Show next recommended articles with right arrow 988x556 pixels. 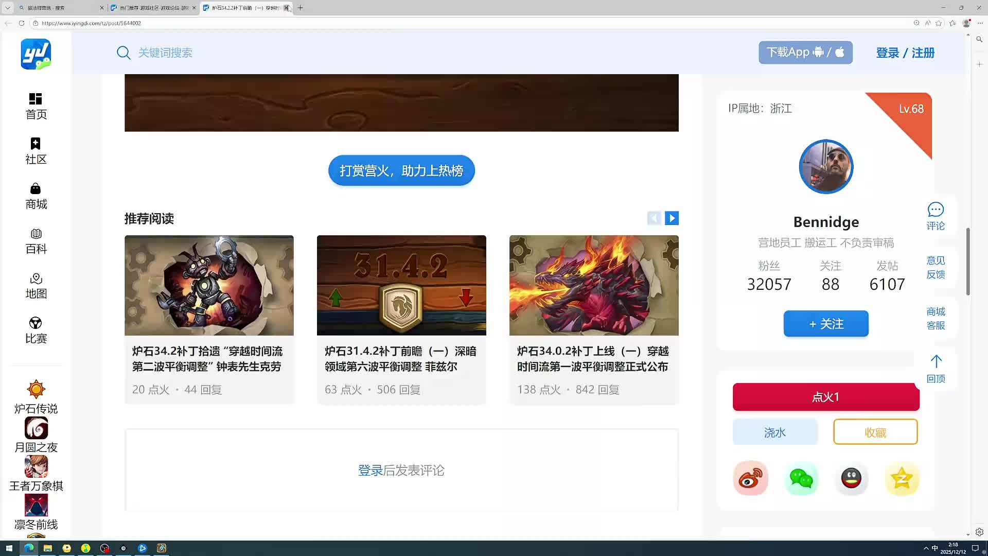click(x=672, y=218)
